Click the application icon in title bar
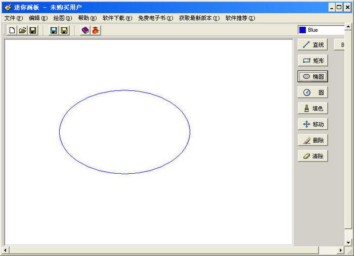Image resolution: width=354 pixels, height=256 pixels. [x=8, y=8]
